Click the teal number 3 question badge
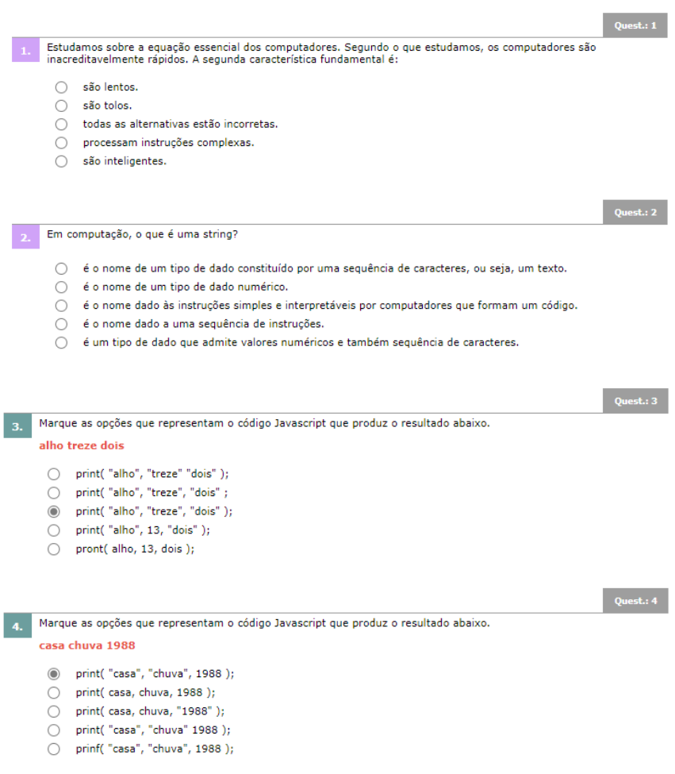Viewport: 675px width, 774px height. 17,426
